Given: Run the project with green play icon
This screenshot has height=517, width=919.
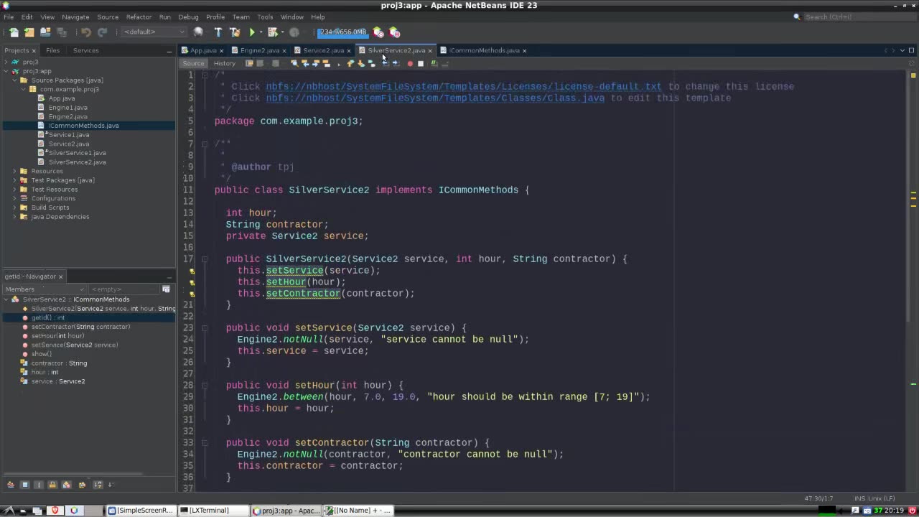Looking at the screenshot, I should (x=252, y=32).
